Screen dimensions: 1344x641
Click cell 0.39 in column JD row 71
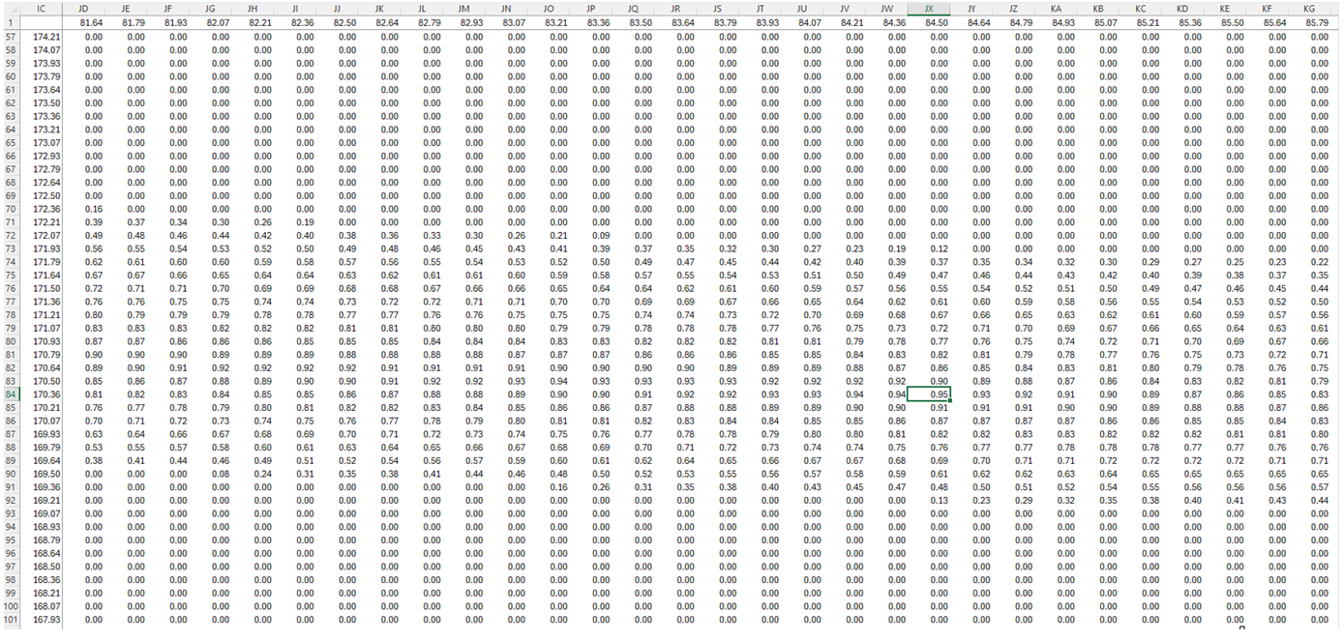point(83,221)
